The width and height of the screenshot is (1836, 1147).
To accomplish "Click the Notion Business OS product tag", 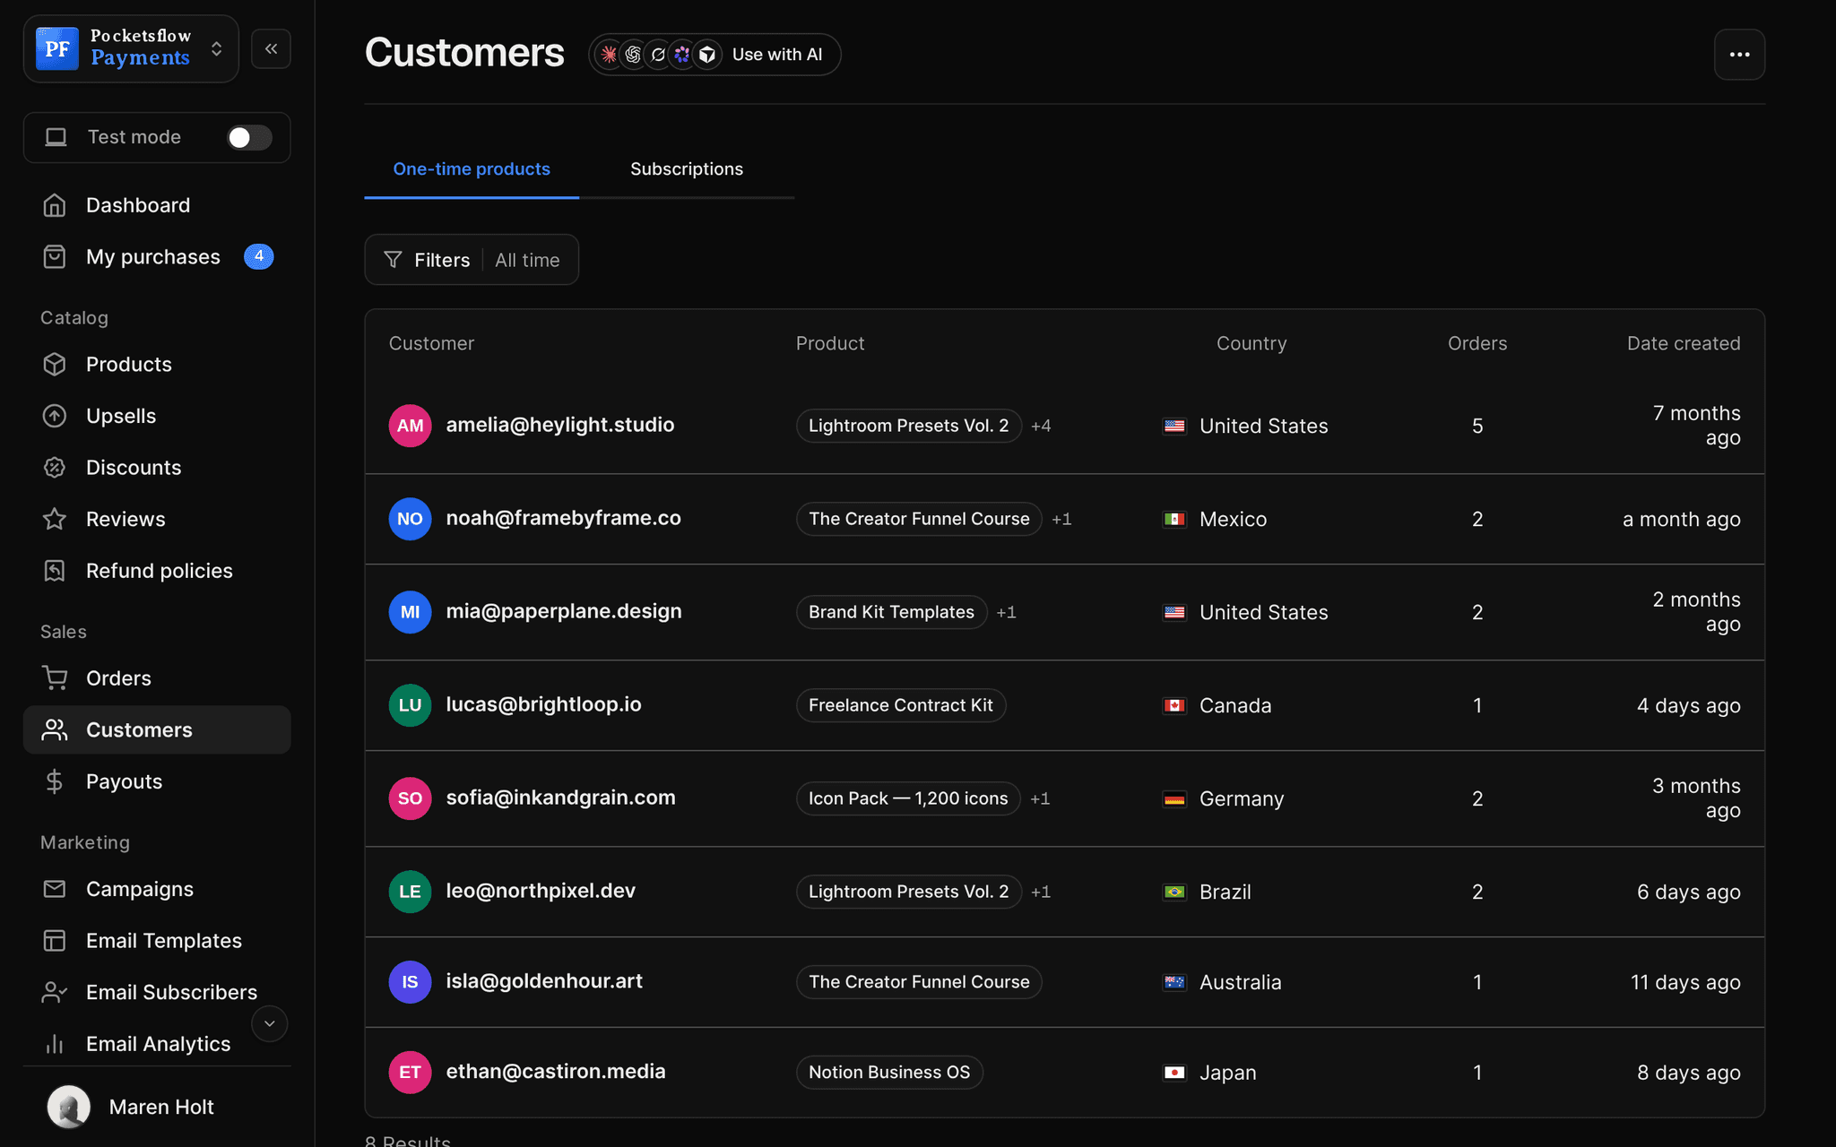I will coord(889,1073).
